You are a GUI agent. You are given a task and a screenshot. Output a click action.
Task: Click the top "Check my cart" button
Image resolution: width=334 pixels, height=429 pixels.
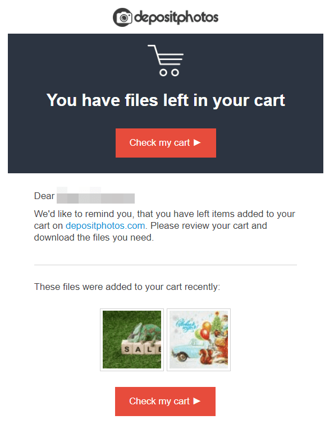[x=166, y=143]
